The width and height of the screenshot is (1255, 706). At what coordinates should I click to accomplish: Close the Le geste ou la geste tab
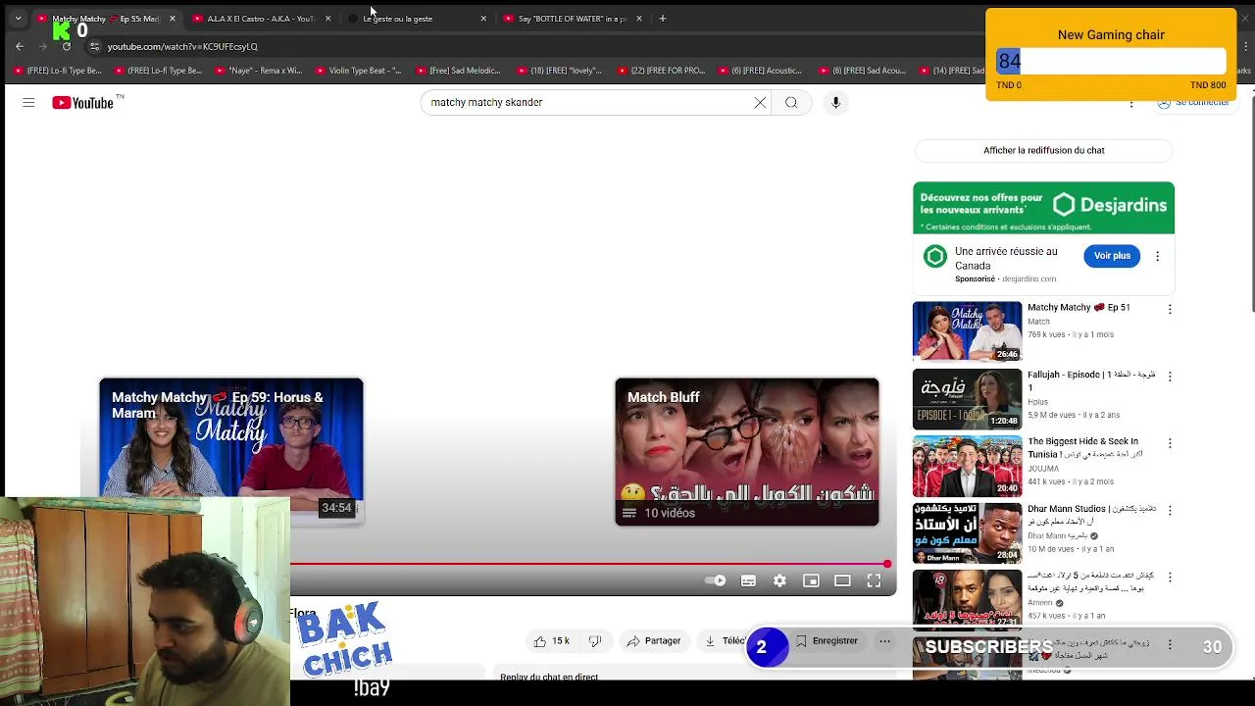(x=483, y=19)
